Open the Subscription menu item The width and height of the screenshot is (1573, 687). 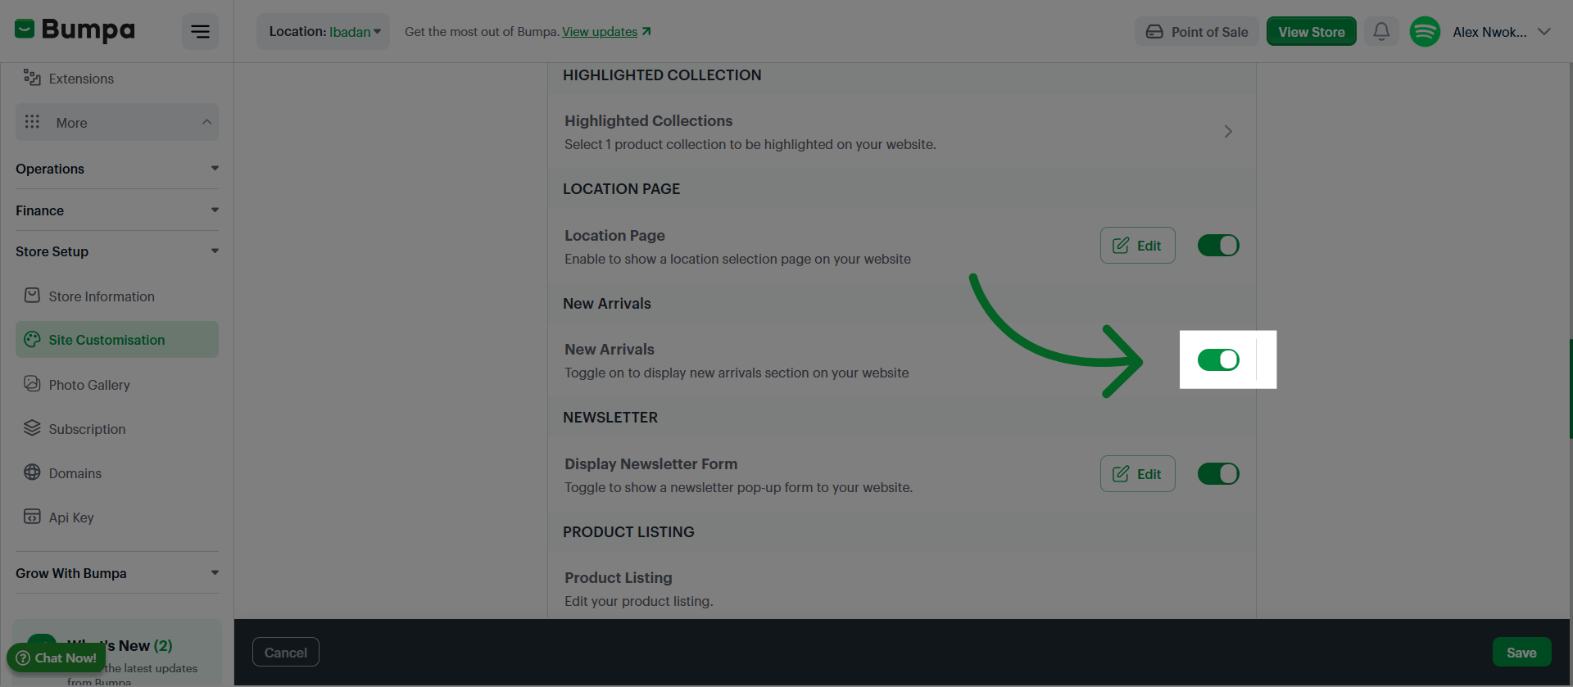click(x=117, y=429)
